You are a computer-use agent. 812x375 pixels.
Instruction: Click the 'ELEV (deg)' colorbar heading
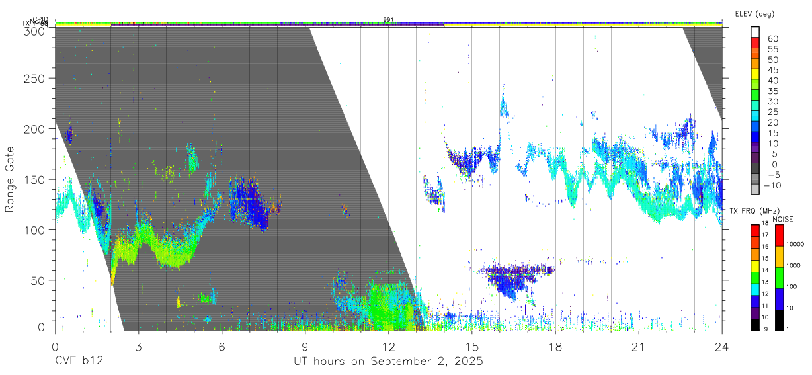coord(754,13)
